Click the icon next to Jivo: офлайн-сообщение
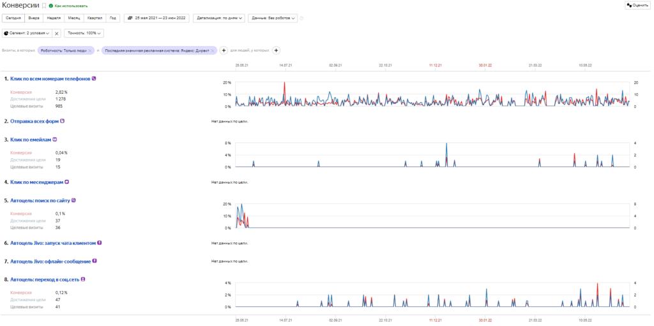This screenshot has width=654, height=326. [95, 261]
